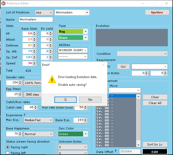
Task: Click the Sí button in dialog
Action: coord(66,100)
